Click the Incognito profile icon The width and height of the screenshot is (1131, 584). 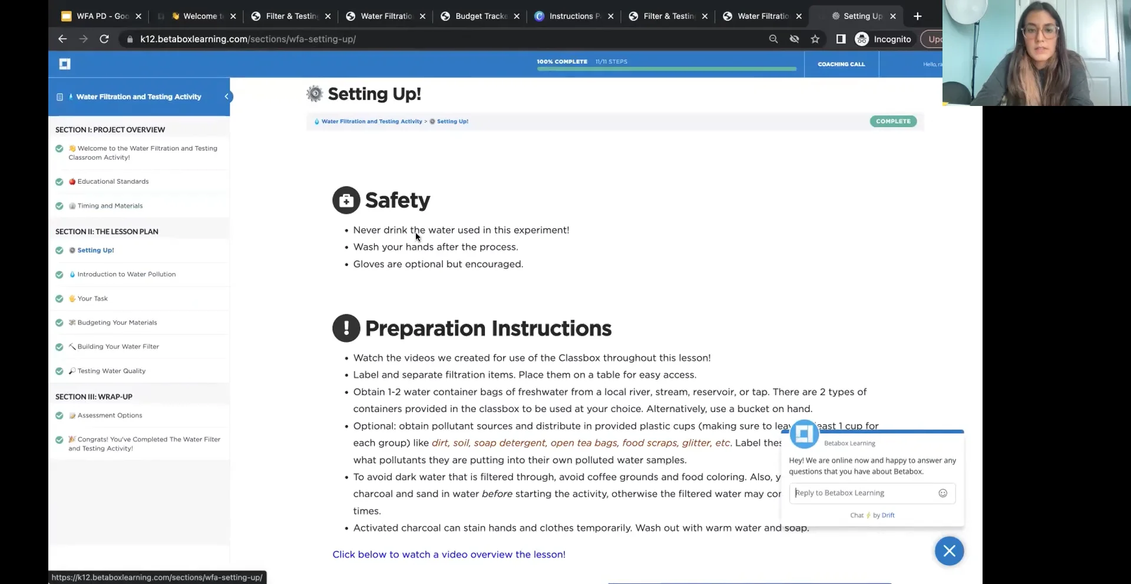point(862,39)
